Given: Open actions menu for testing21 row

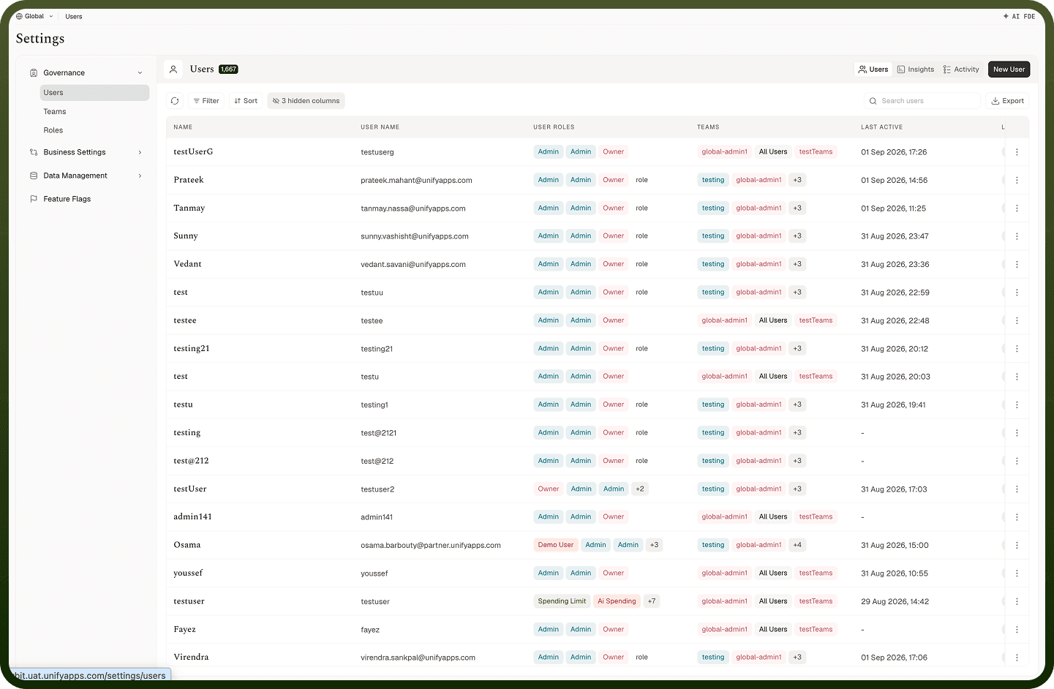Looking at the screenshot, I should pos(1017,349).
